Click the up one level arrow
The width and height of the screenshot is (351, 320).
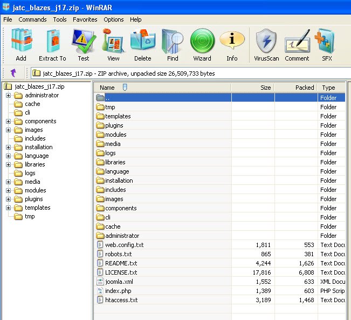coord(13,72)
